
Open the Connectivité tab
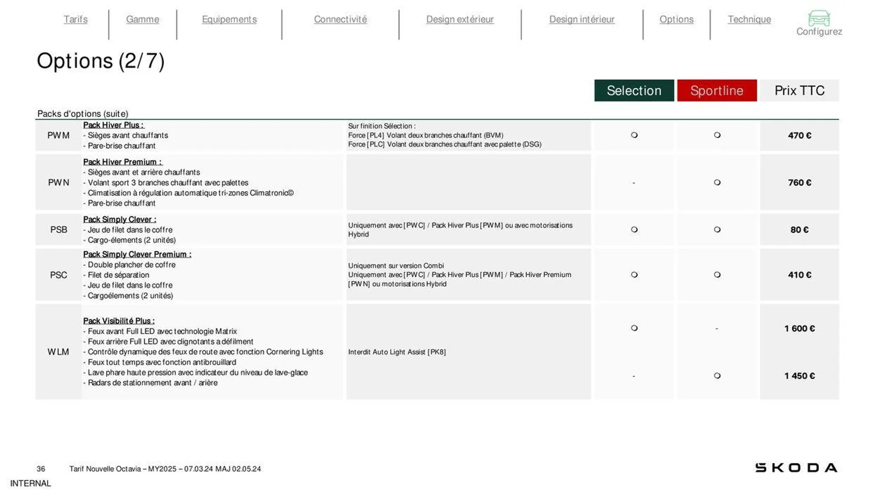click(x=340, y=19)
